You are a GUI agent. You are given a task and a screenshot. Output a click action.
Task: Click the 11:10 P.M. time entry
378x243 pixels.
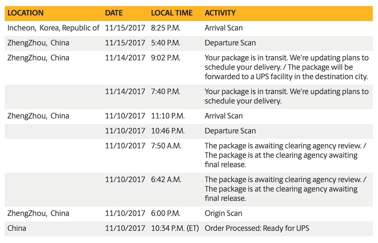tap(168, 116)
